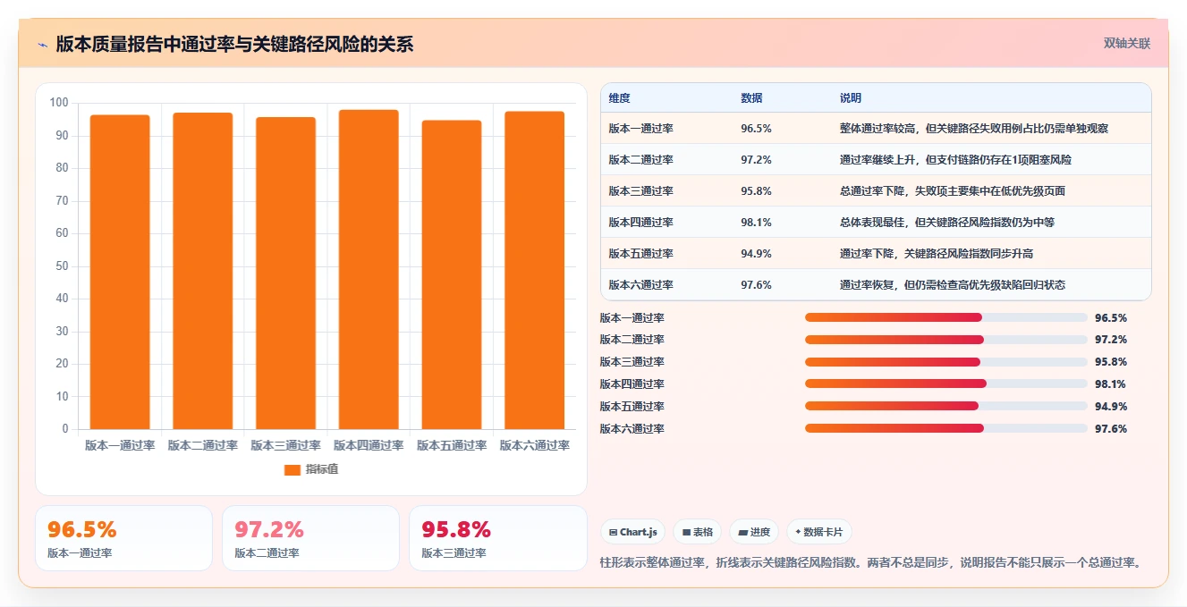Click the 版本二通过率 bar in chart
1187x607 pixels.
click(x=203, y=271)
